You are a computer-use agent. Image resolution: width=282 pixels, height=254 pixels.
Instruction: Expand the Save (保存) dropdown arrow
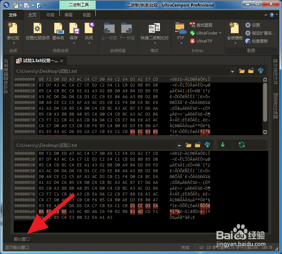click(74, 43)
